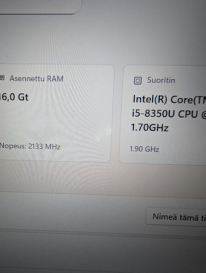This screenshot has height=273, width=206.
Task: Click the Nopeus: 2133 MHz text
Action: (x=30, y=146)
